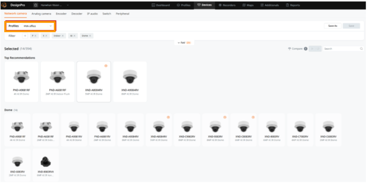The width and height of the screenshot is (367, 184).
Task: Open the HVA office profiles dropdown
Action: point(37,26)
